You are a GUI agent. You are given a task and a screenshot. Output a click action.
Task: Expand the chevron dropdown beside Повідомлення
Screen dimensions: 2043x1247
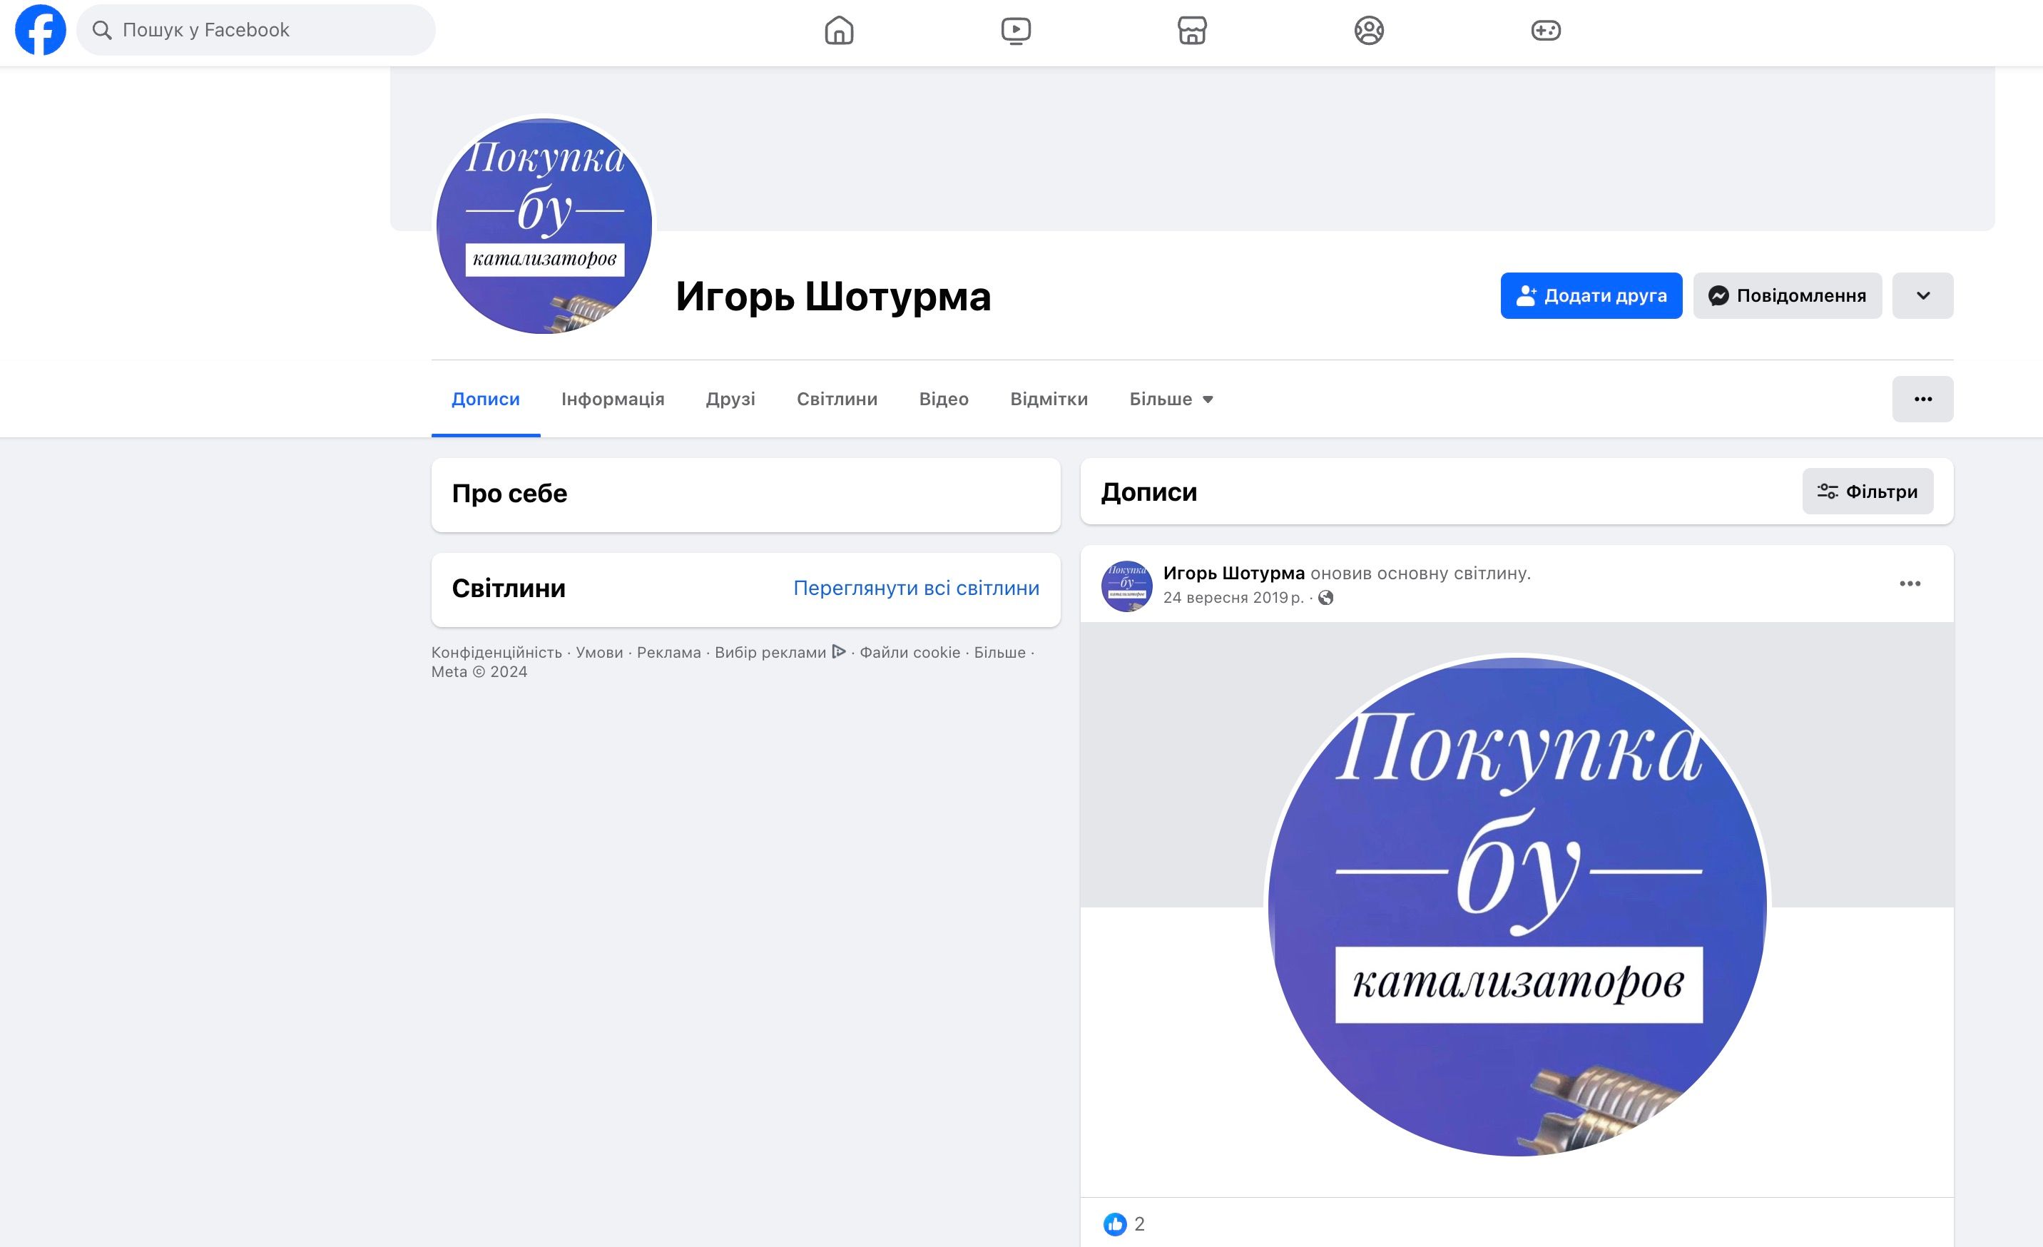[1922, 295]
